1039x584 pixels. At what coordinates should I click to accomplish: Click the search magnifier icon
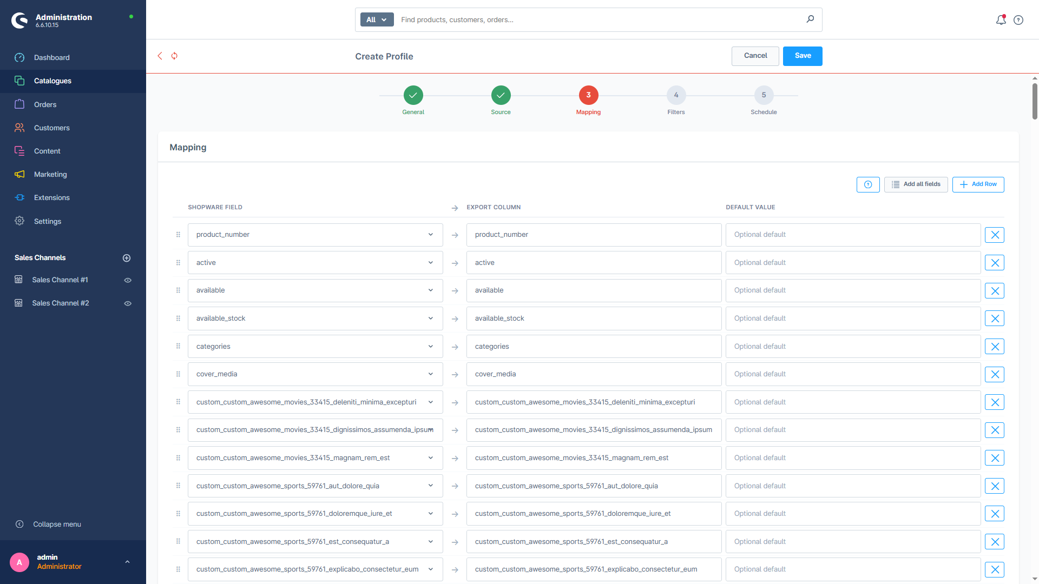(x=810, y=19)
